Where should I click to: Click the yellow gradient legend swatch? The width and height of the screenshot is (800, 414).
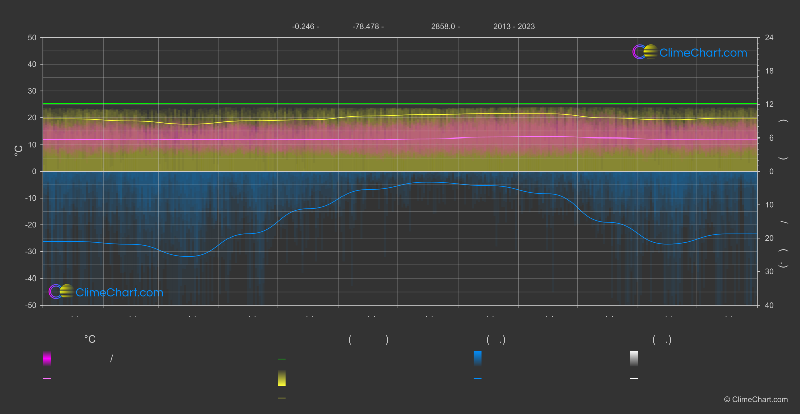coord(282,378)
